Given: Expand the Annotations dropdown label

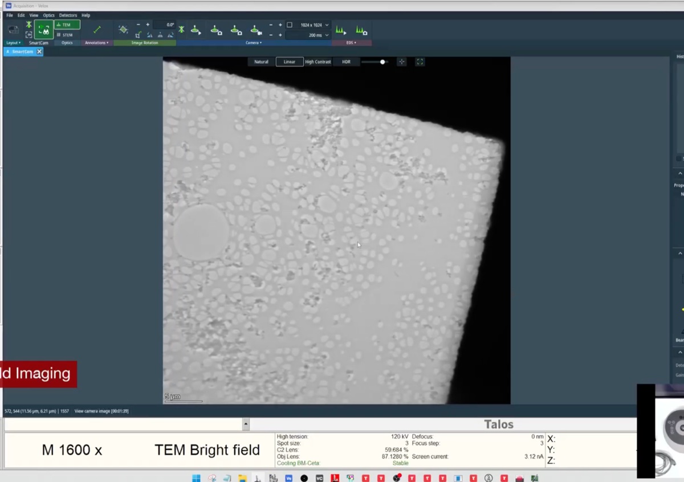Looking at the screenshot, I should 97,43.
